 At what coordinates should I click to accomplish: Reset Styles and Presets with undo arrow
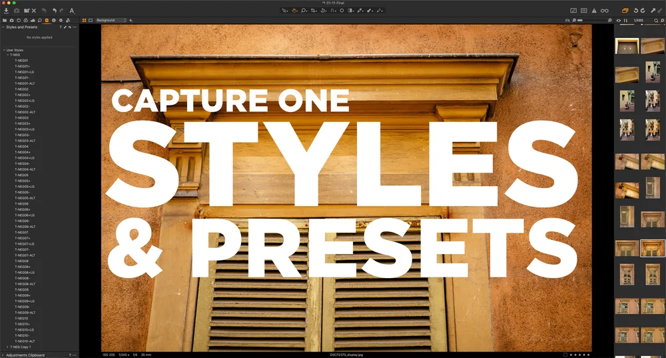tap(70, 27)
